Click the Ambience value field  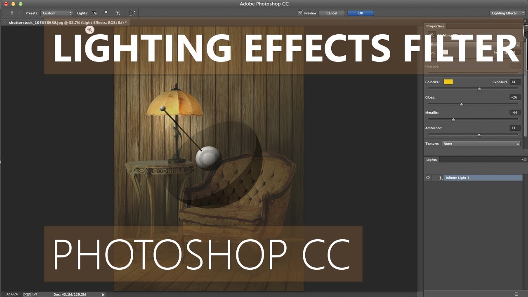pyautogui.click(x=515, y=128)
